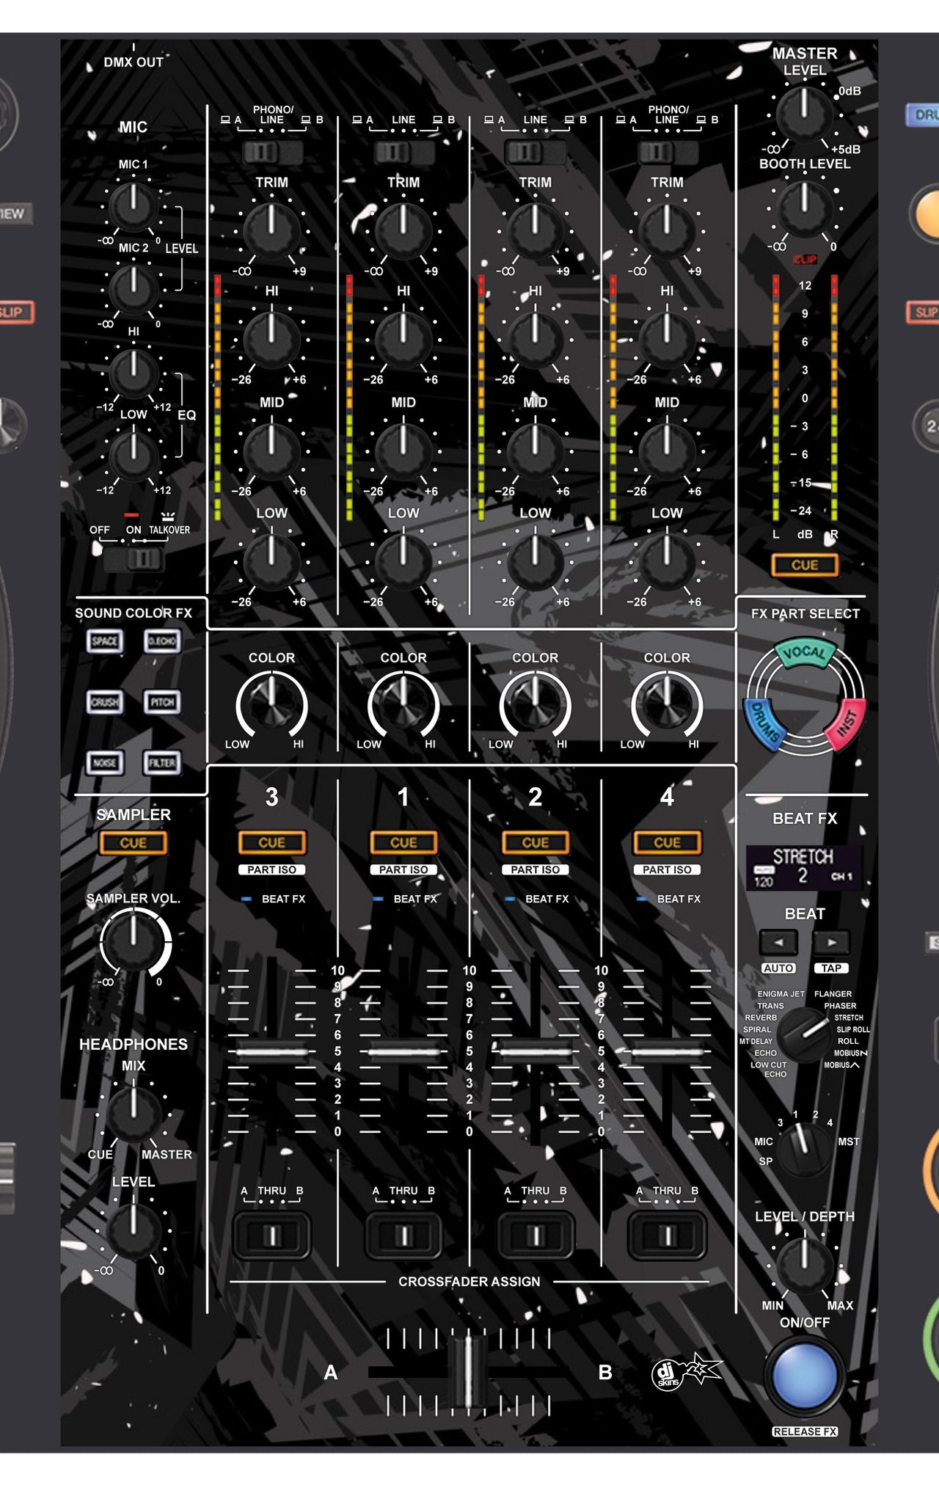Toggle channel 1 LINE input selector switch

pyautogui.click(x=403, y=152)
